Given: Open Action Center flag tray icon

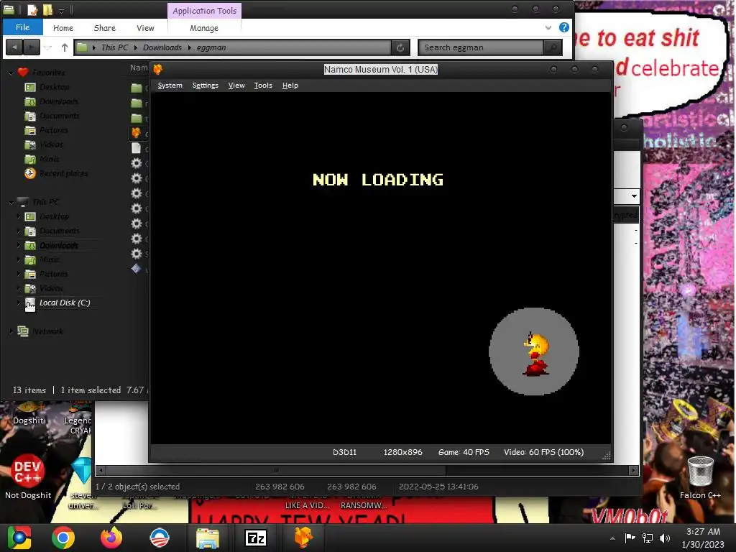Looking at the screenshot, I should click(x=630, y=538).
